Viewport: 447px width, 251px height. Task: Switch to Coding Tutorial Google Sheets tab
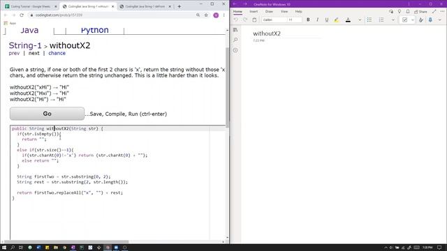coord(31,6)
